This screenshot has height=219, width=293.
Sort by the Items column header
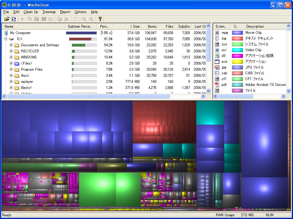pos(150,26)
